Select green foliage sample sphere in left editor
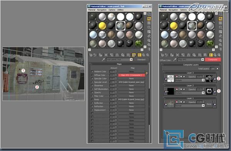Viewport: 231px width, 151px height. (x=139, y=44)
